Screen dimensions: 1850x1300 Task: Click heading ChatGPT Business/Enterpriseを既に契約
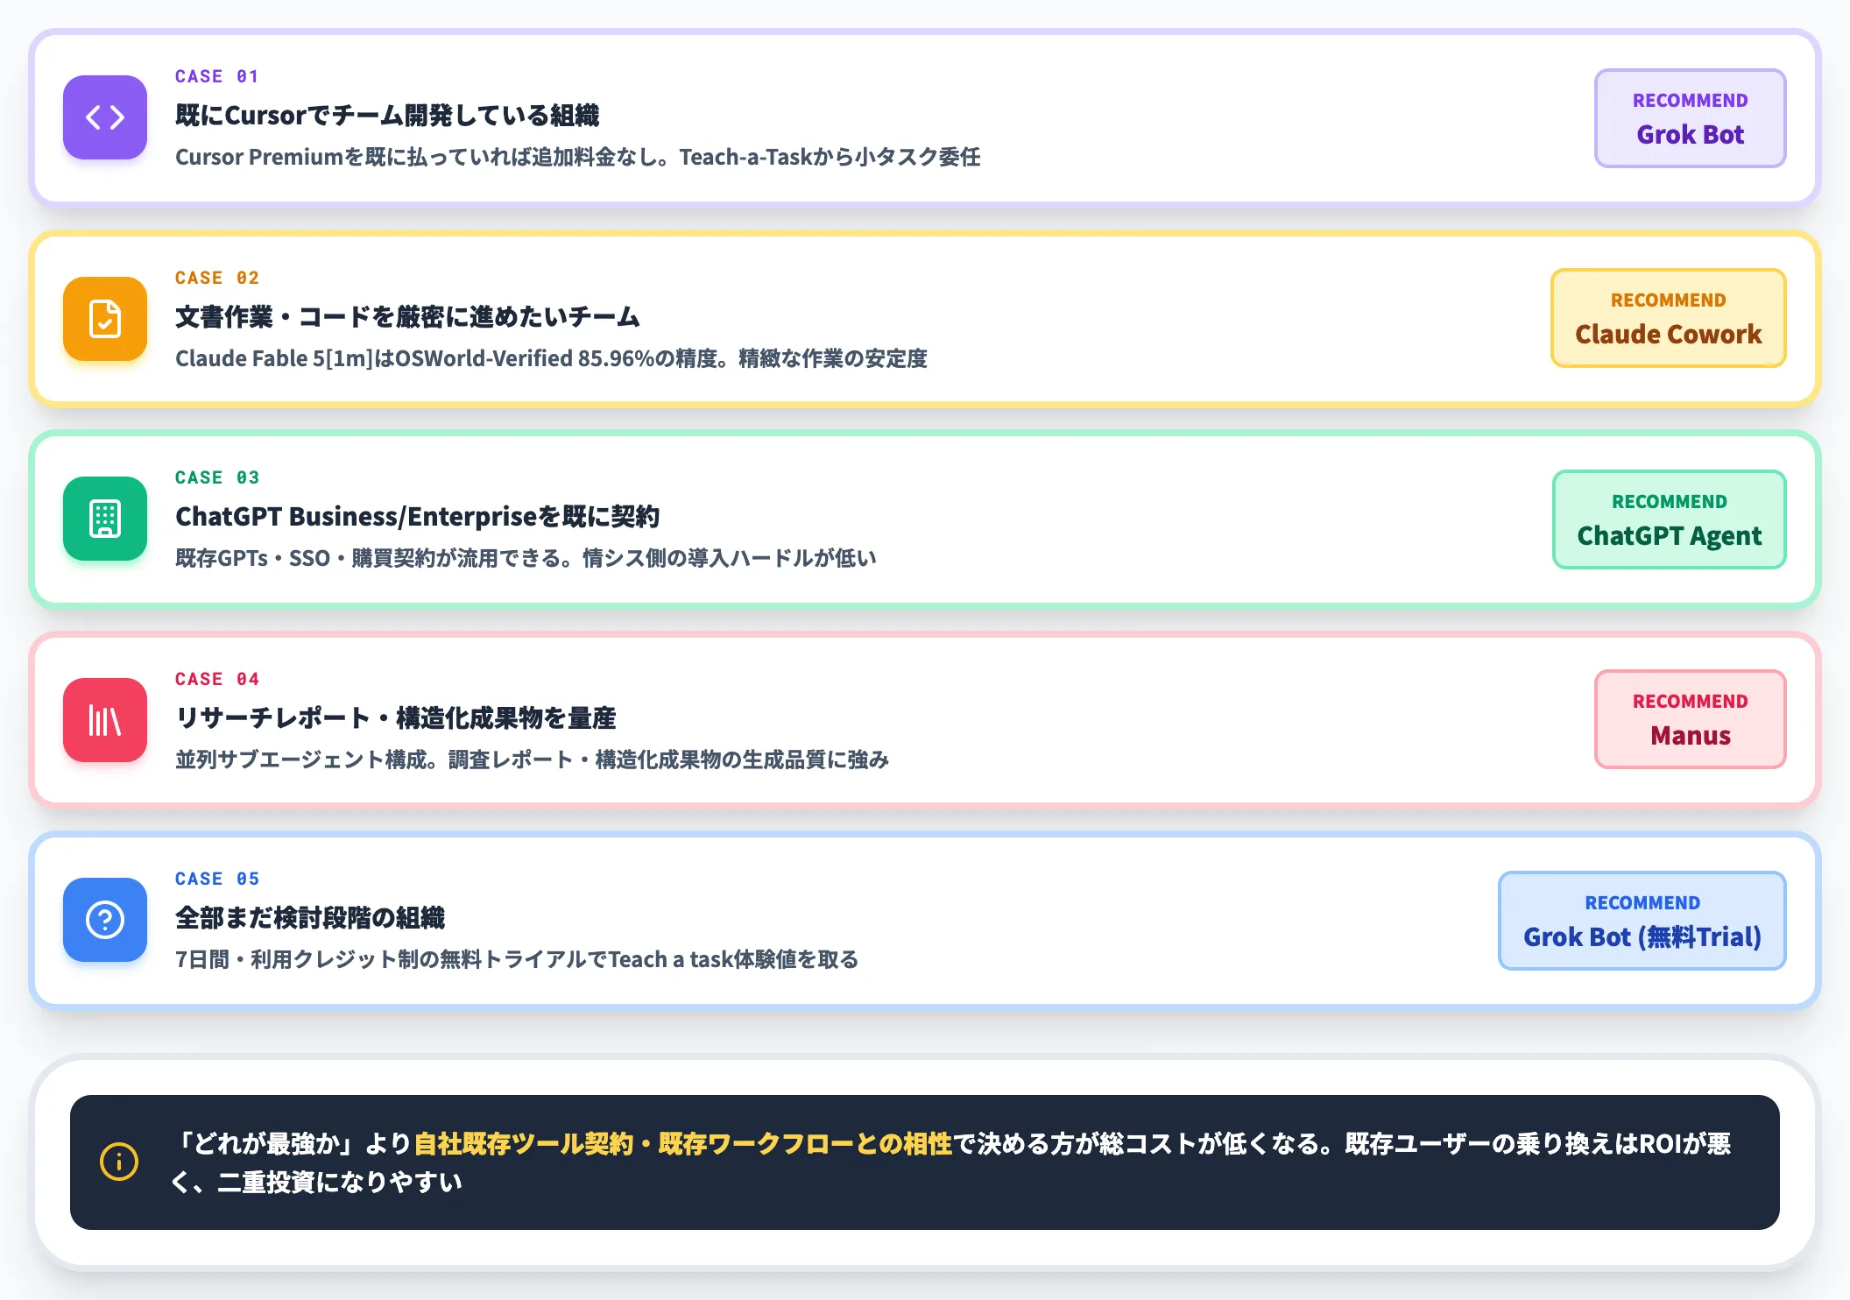417,517
